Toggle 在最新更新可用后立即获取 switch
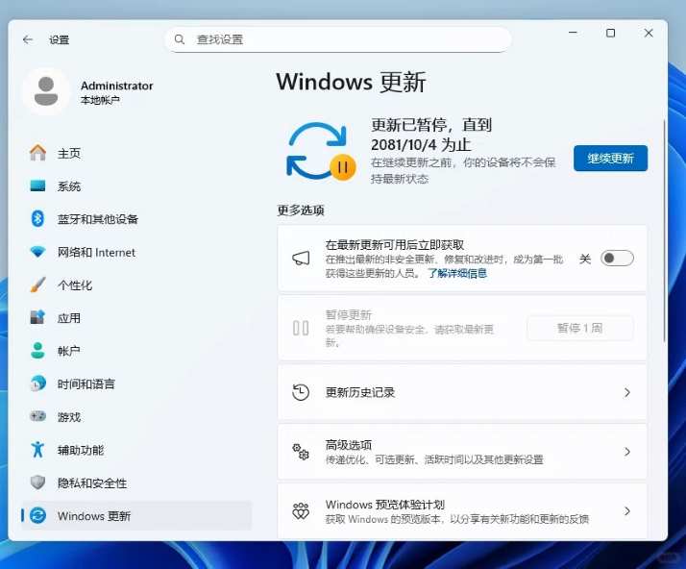The image size is (686, 569). [x=617, y=259]
